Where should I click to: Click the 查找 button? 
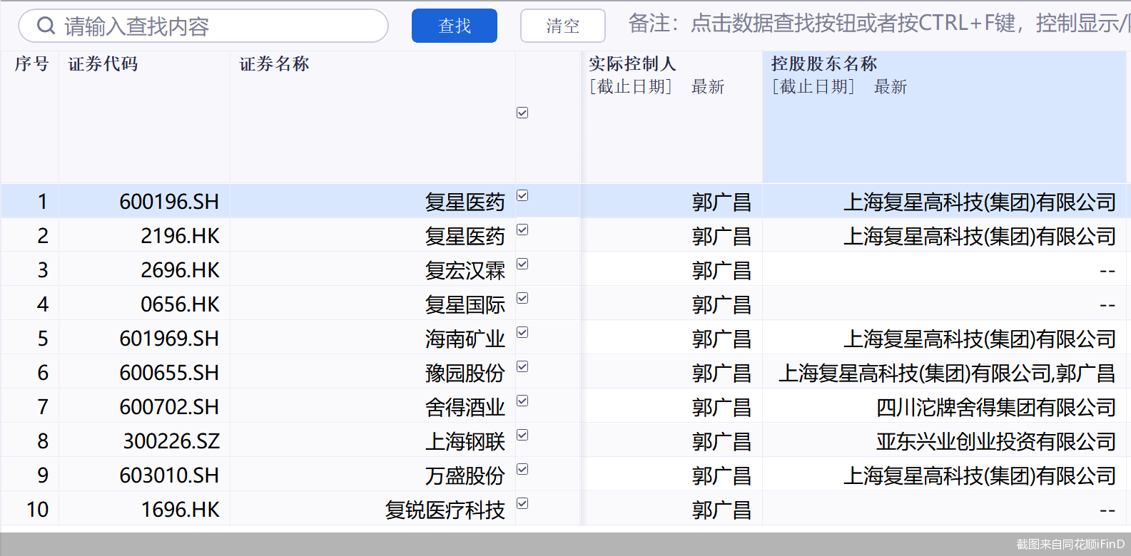coord(455,26)
